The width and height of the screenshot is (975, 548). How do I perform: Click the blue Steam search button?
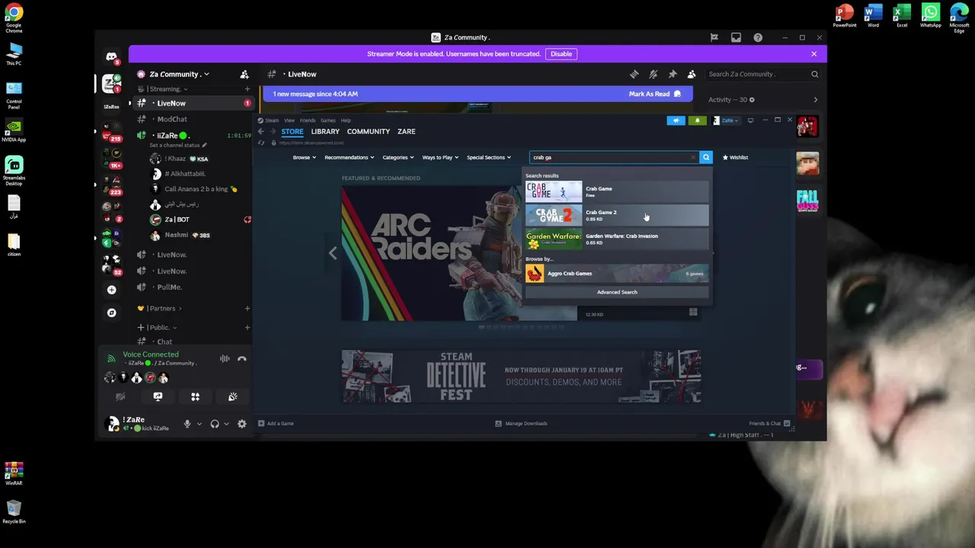click(706, 158)
